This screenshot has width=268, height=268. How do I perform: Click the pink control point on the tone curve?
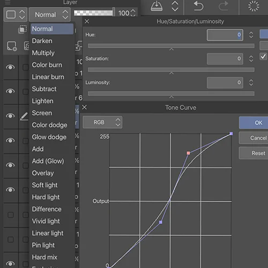pos(188,153)
